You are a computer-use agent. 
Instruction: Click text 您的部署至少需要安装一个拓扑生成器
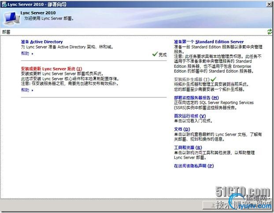209,89
